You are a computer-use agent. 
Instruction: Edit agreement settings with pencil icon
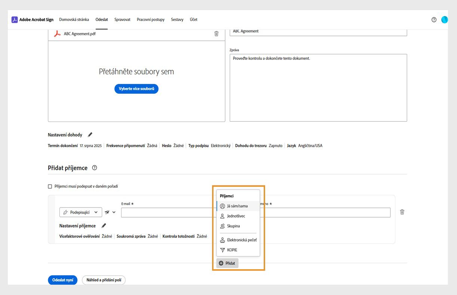tap(90, 135)
